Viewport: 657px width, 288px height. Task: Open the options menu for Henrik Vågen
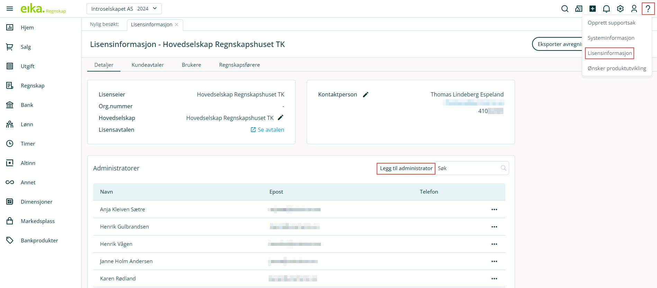(494, 244)
